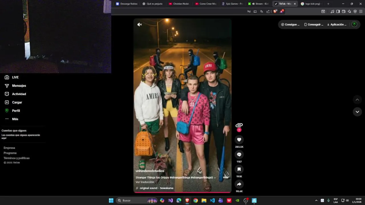The width and height of the screenshot is (365, 205).
Task: Click 'Ver traducción' under caption
Action: click(x=145, y=182)
